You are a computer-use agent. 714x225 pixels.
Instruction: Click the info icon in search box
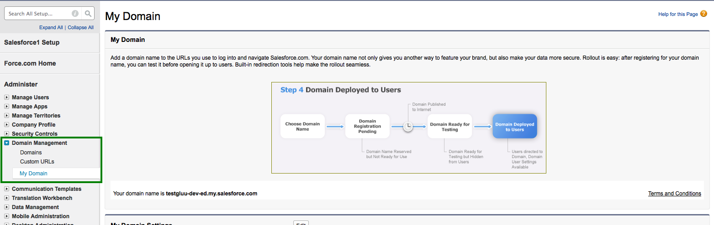point(75,14)
